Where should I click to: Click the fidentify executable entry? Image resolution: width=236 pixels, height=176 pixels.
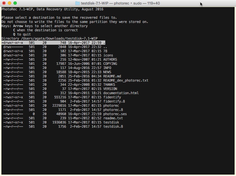[x=112, y=97]
